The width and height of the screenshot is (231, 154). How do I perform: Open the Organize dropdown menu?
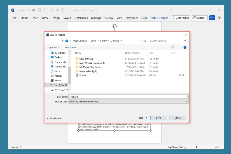(x=53, y=47)
